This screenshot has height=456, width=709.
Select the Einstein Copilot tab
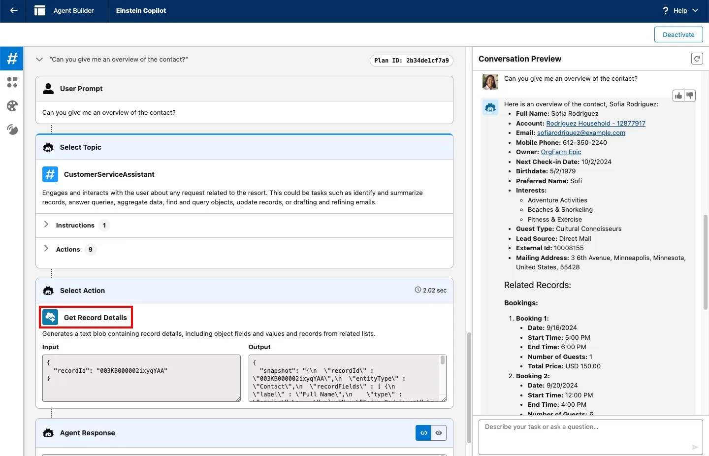click(141, 10)
